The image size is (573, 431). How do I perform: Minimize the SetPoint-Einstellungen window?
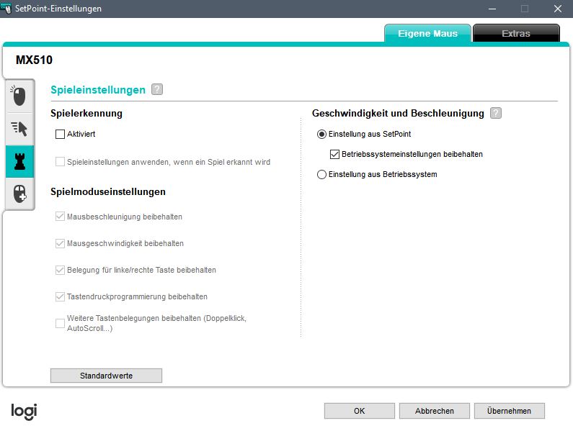tap(492, 9)
